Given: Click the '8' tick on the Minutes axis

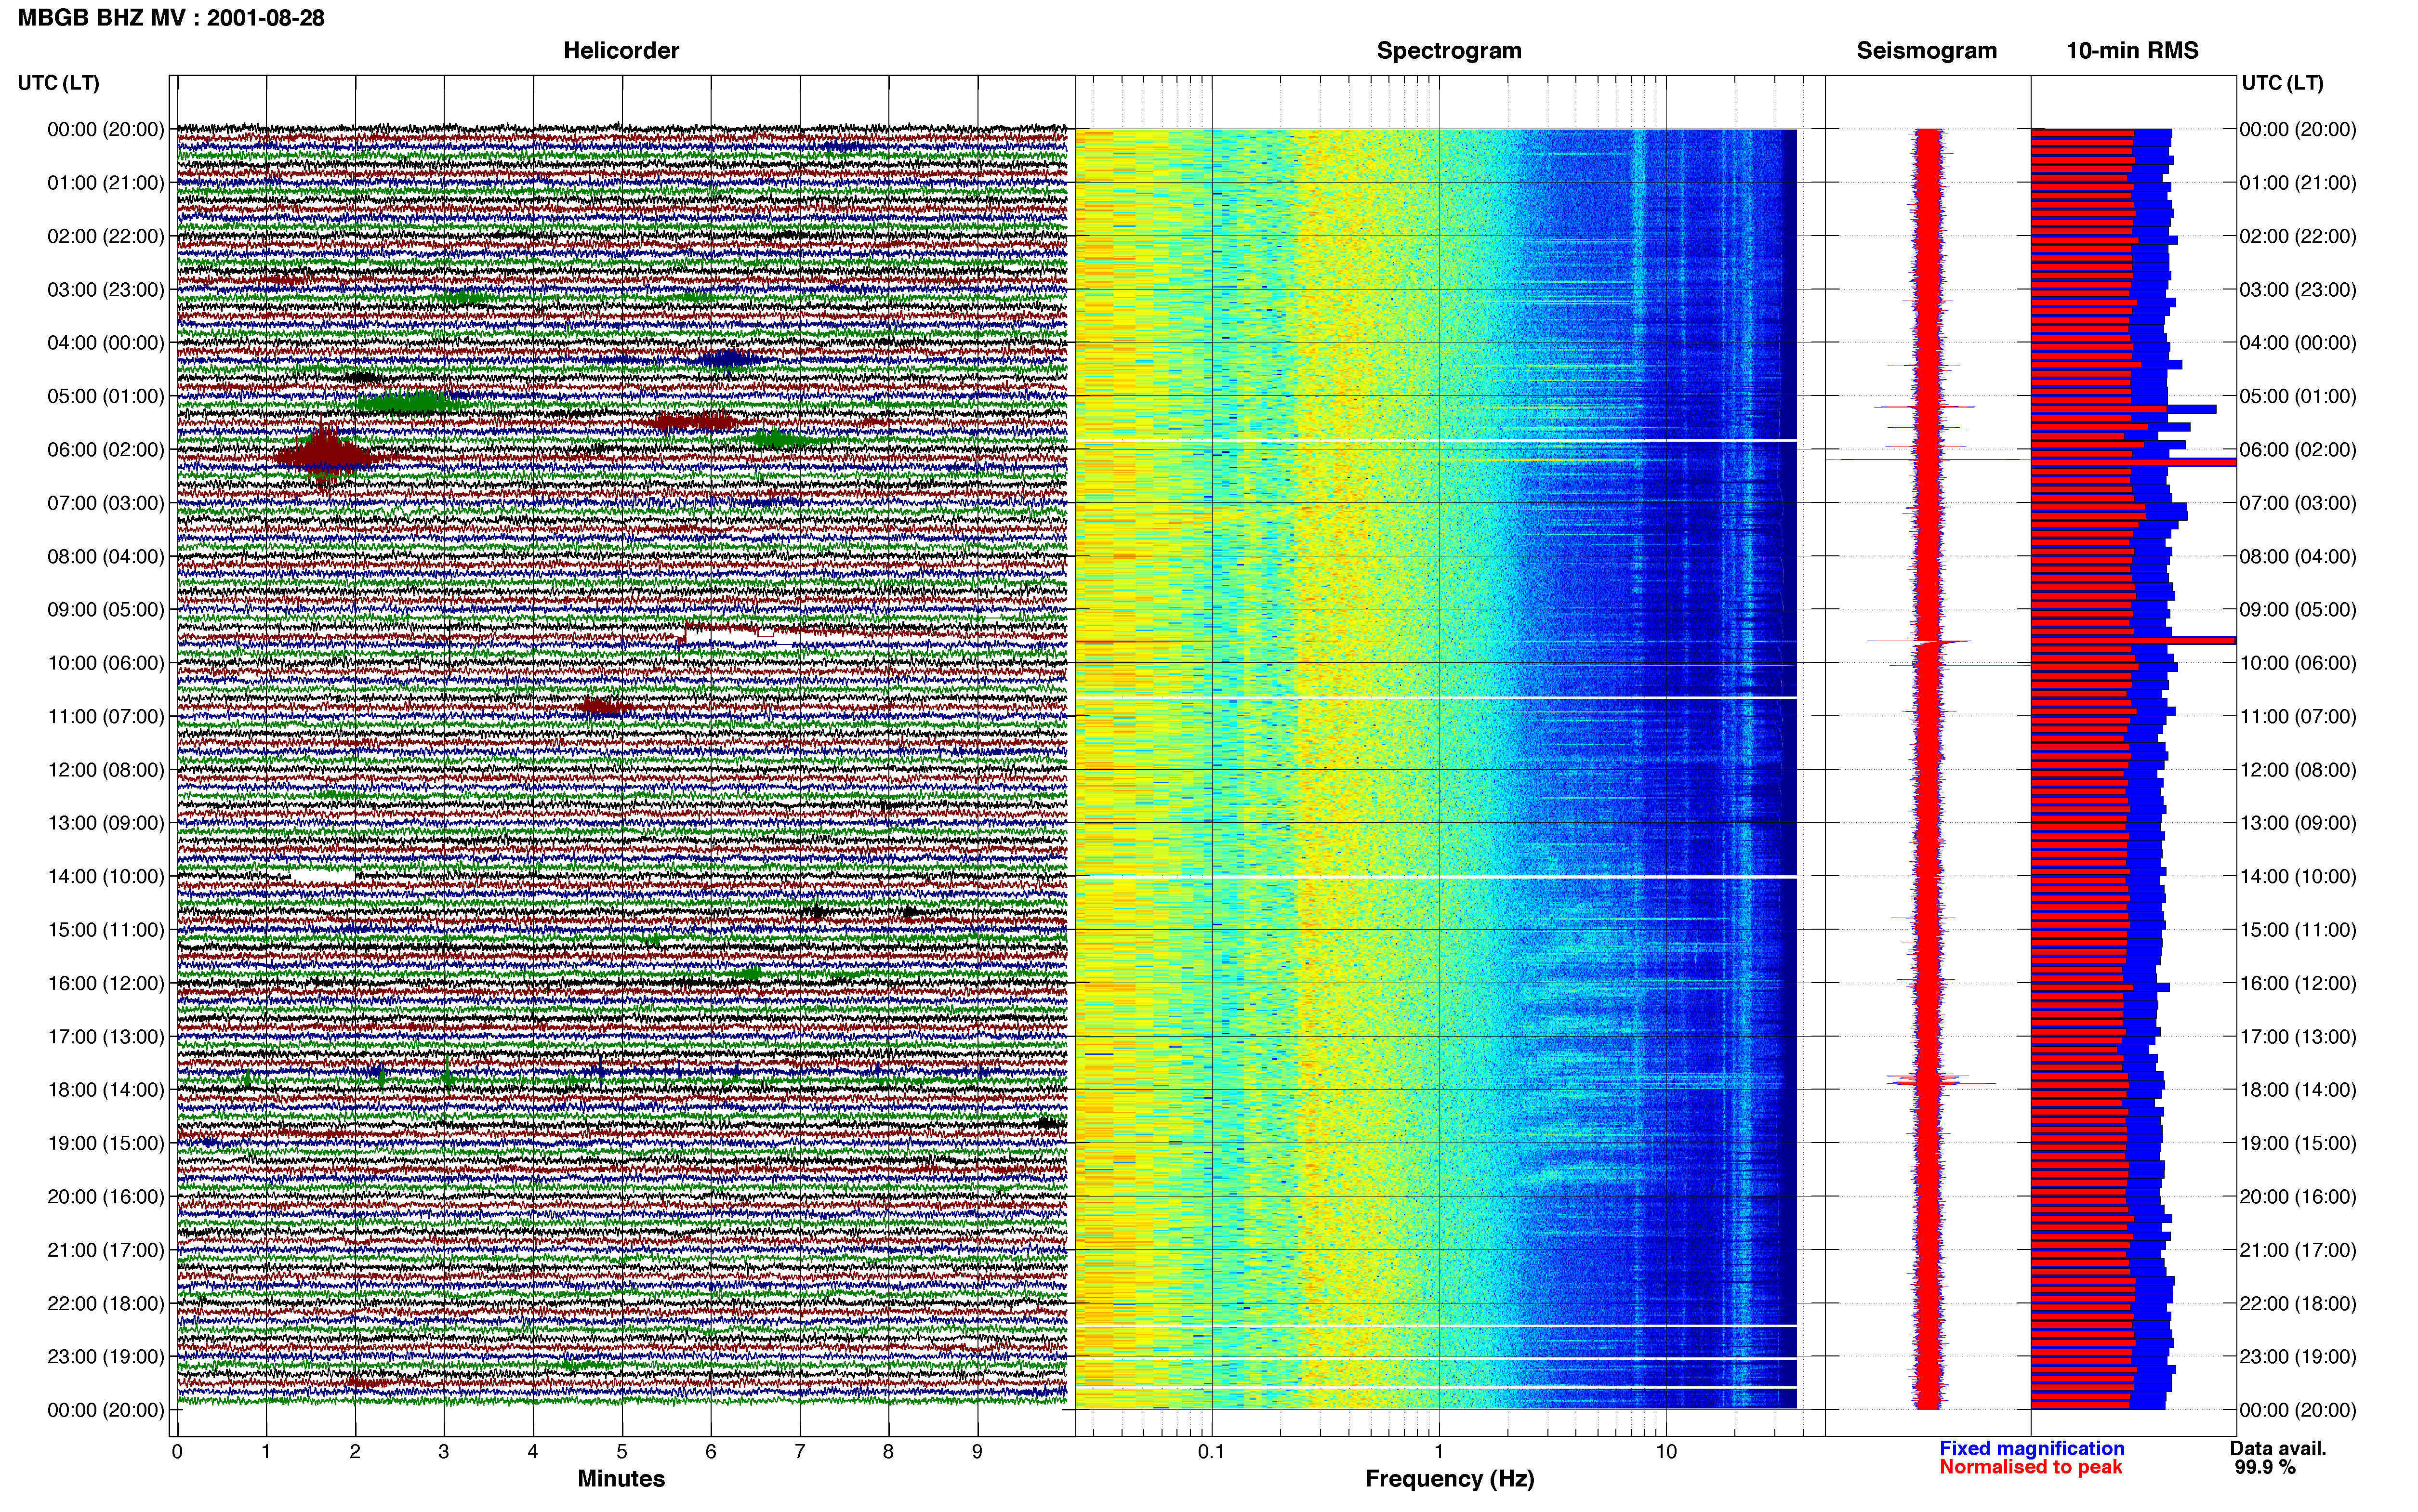Looking at the screenshot, I should coord(888,1451).
